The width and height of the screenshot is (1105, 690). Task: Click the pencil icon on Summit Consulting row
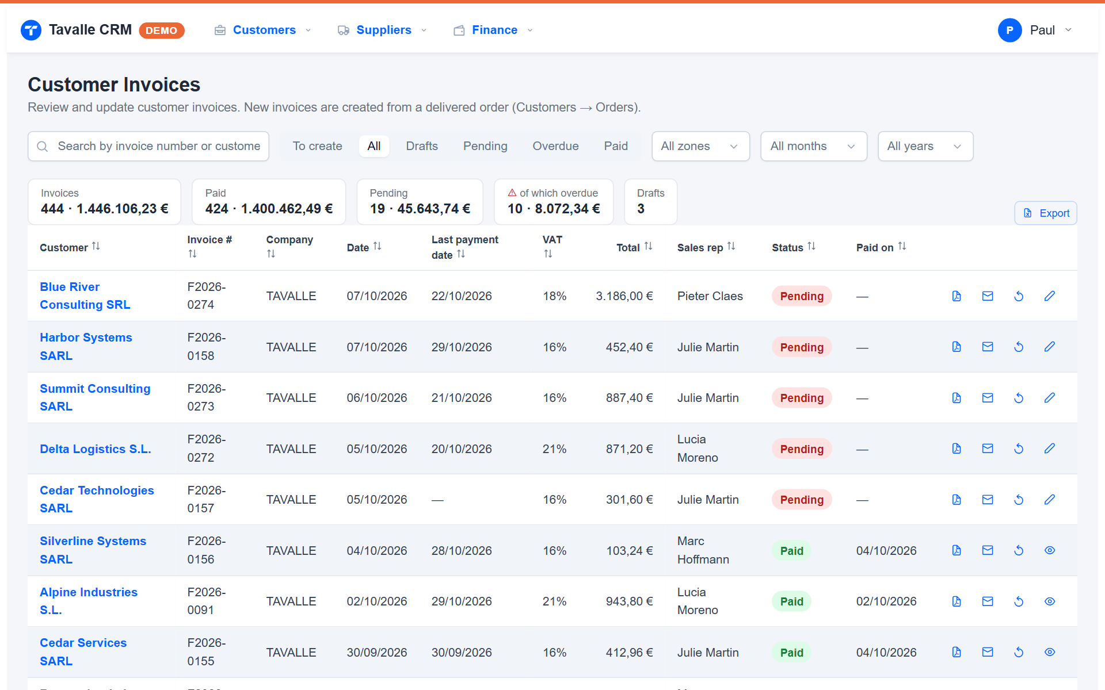click(x=1050, y=398)
